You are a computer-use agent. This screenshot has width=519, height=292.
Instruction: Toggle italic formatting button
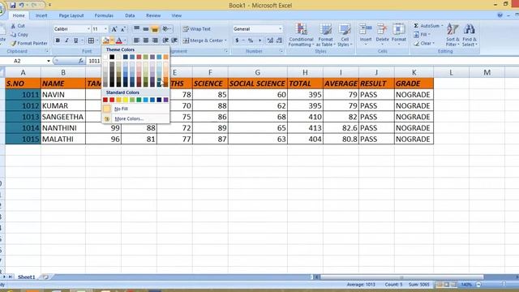(66, 41)
